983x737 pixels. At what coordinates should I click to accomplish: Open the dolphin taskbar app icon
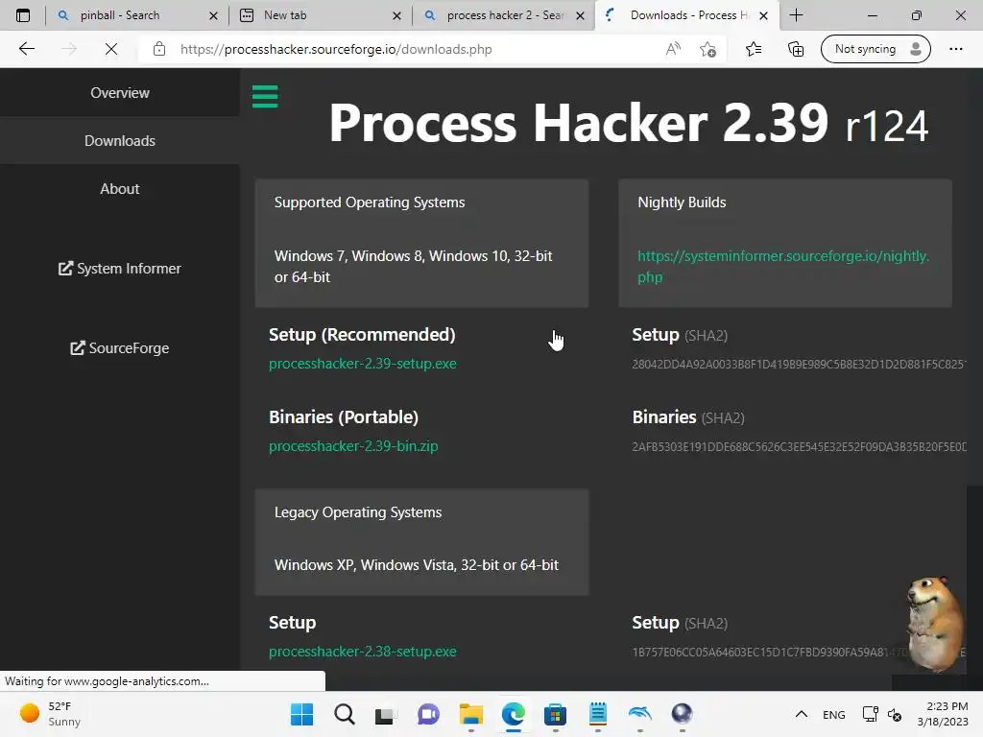(639, 714)
